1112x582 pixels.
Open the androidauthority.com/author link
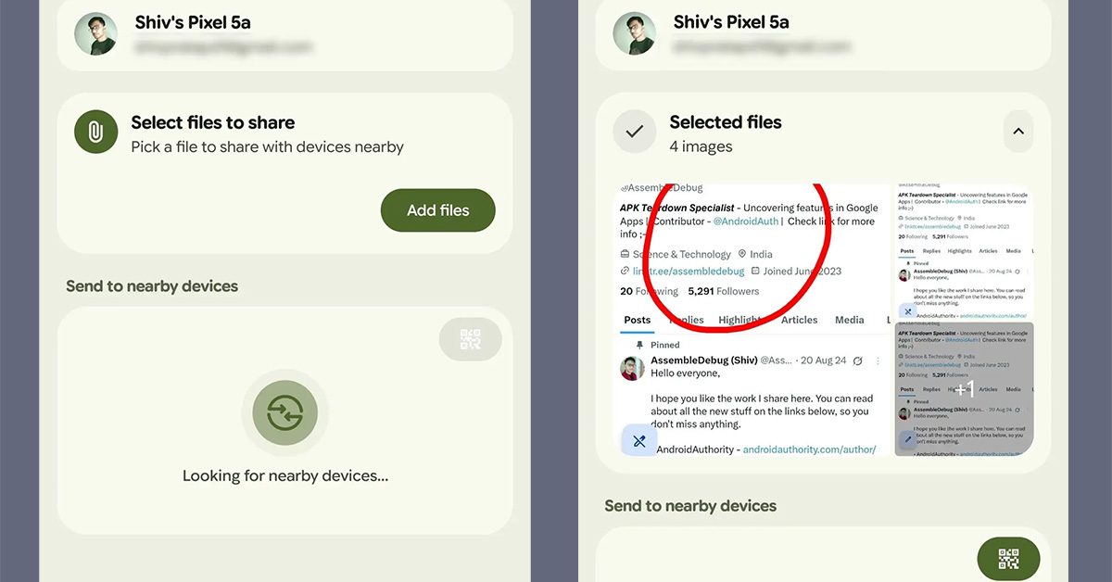pos(809,449)
